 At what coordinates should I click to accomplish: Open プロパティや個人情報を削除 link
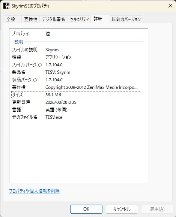coord(34,191)
